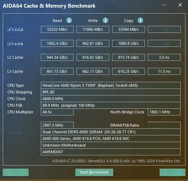Click the Start Benchmark button

pyautogui.click(x=94, y=172)
